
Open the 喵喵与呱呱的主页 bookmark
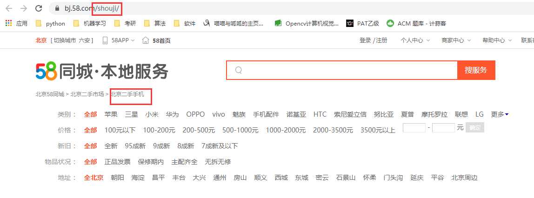[234, 24]
